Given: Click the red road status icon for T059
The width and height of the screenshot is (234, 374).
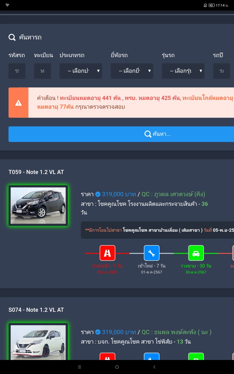Looking at the screenshot, I should [x=107, y=253].
